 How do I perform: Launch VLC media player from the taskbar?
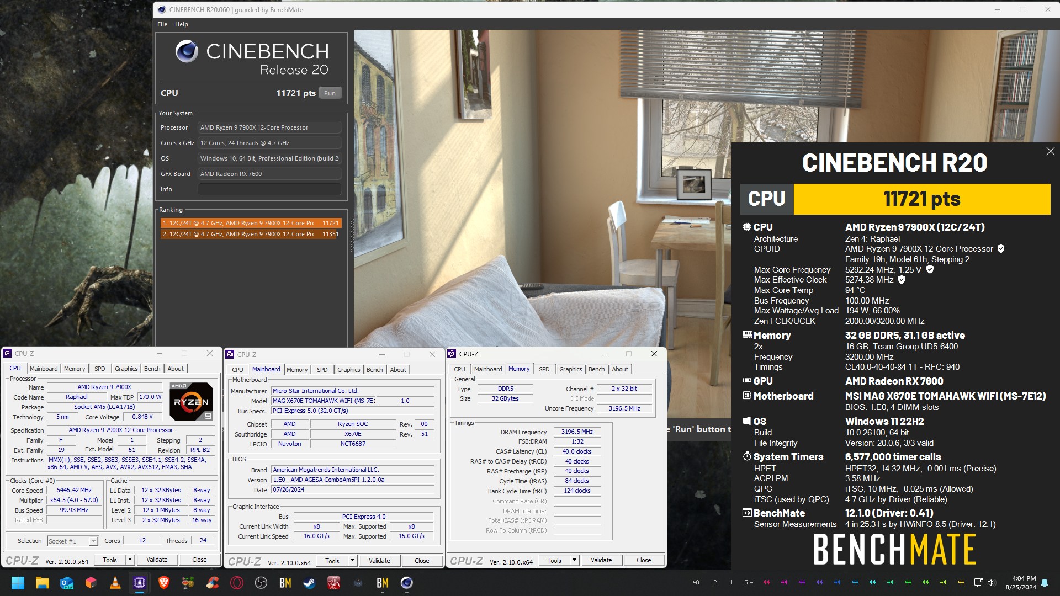[115, 583]
